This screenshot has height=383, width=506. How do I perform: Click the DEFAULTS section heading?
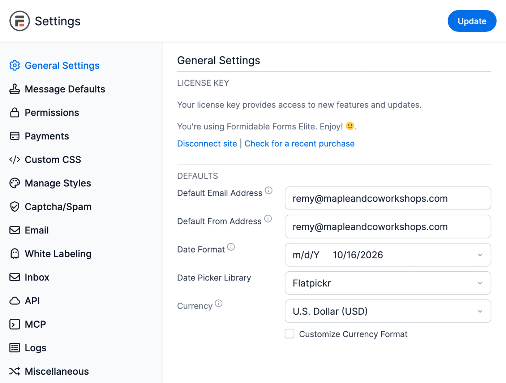click(197, 176)
